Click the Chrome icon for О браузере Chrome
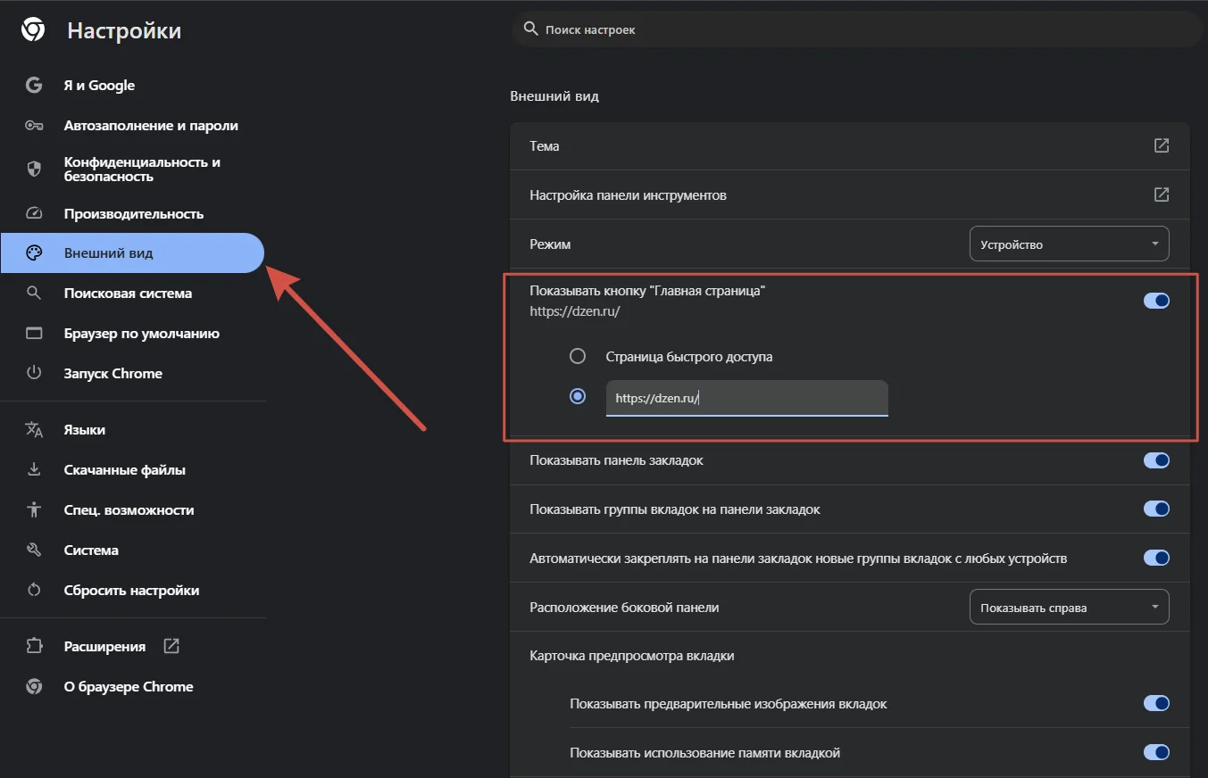Screen dimensions: 1208x778 click(34, 687)
